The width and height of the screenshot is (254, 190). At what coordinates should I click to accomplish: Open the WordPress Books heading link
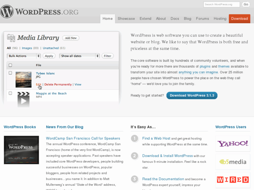coord(20,127)
